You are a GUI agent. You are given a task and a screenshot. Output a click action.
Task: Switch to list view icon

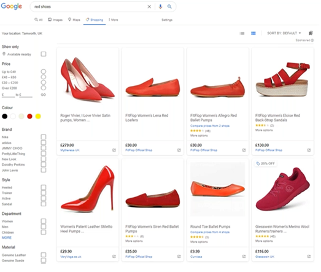(x=242, y=33)
